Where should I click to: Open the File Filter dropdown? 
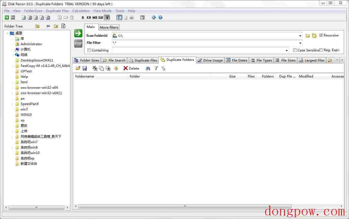point(300,43)
